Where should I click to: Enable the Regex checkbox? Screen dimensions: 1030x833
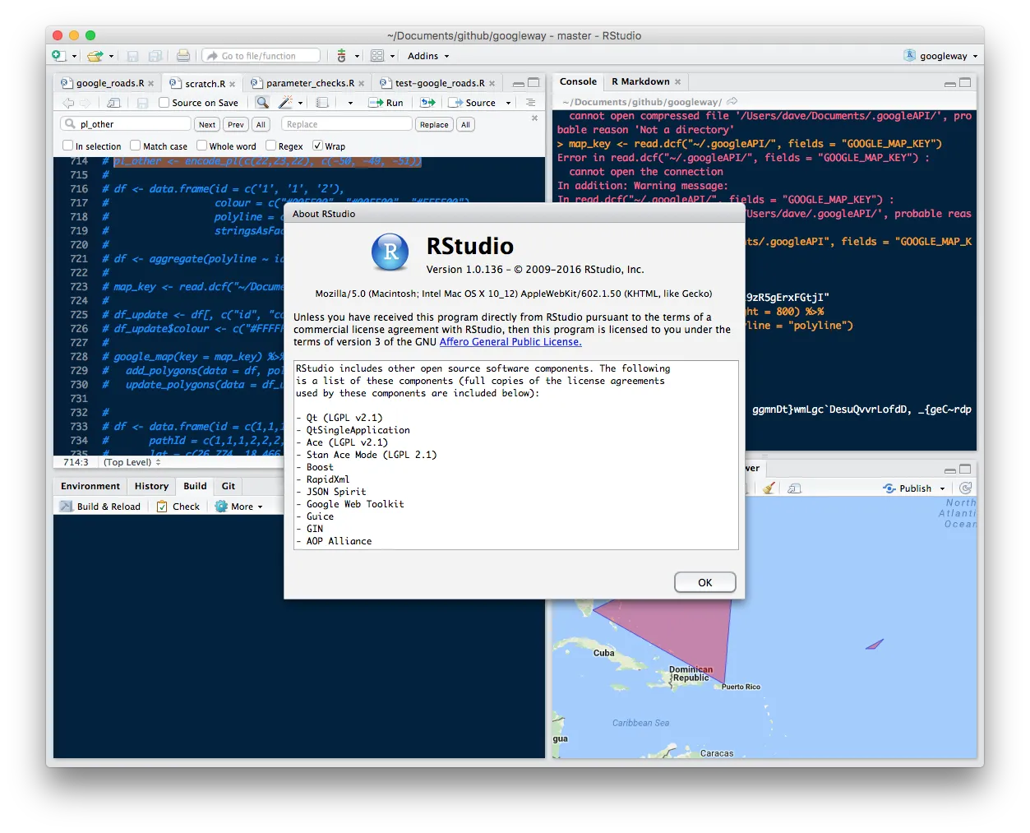[x=271, y=146]
